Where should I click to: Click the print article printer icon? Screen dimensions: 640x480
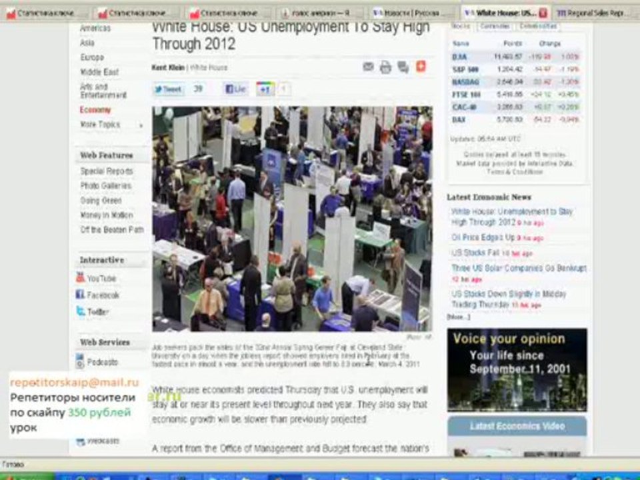tap(385, 67)
